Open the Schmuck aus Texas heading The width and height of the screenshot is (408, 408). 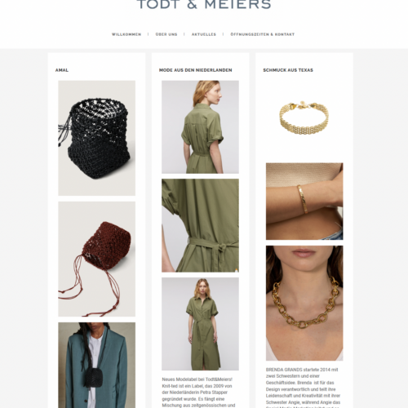tap(288, 70)
